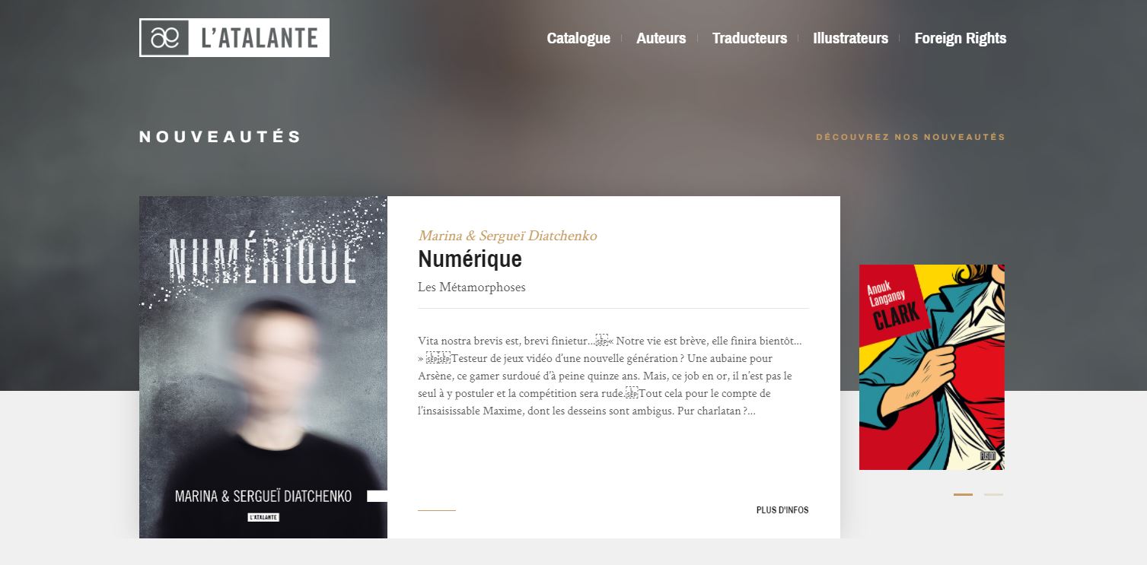
Task: Click the NOUVEAUTÉS section heading
Action: [221, 137]
